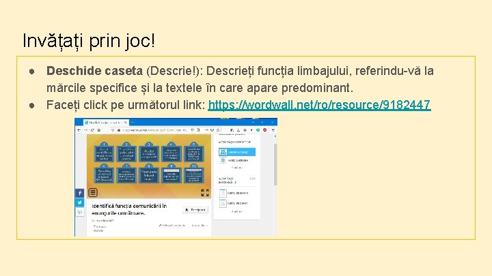Click the bold text 'Deschide caseta'

pyautogui.click(x=94, y=71)
